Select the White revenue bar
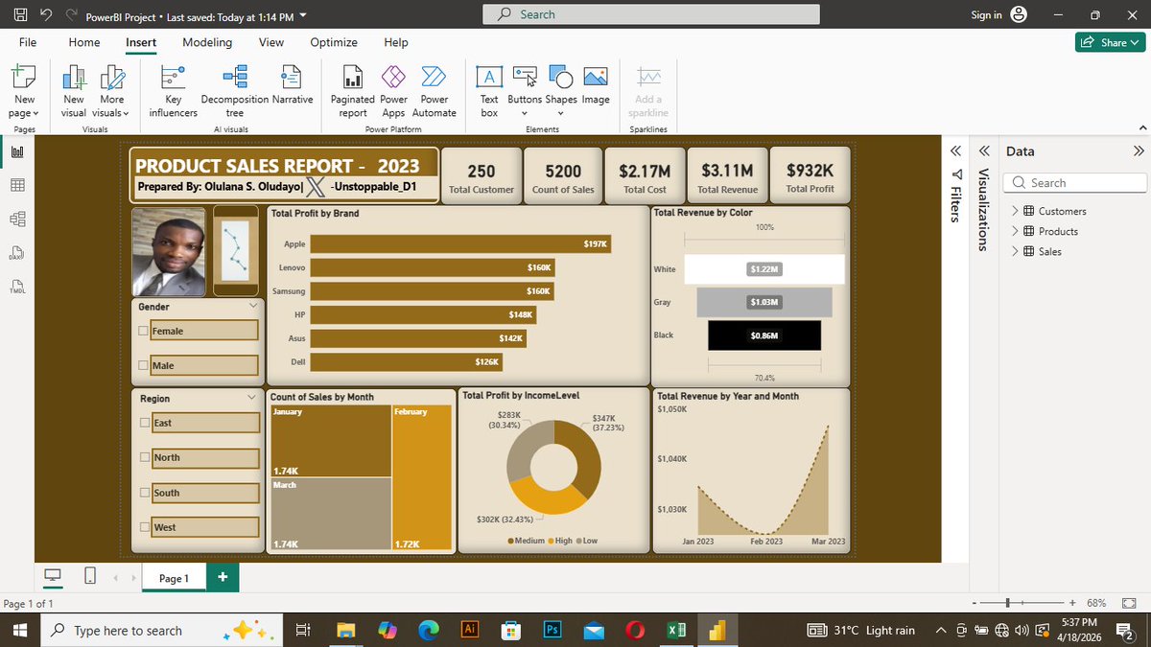 click(x=764, y=269)
